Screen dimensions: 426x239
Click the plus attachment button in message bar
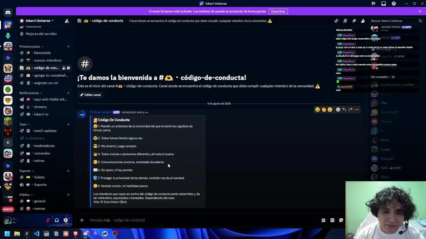pyautogui.click(x=82, y=220)
